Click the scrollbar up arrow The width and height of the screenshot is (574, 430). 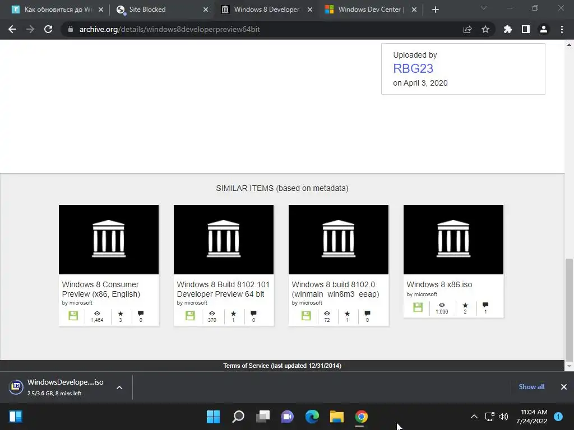[x=569, y=45]
